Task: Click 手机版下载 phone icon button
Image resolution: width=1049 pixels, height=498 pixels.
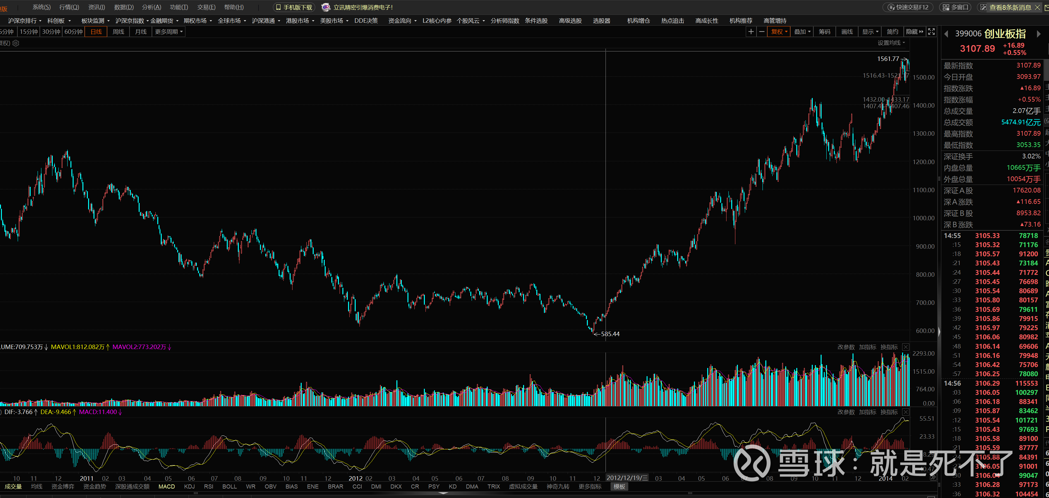Action: point(294,7)
